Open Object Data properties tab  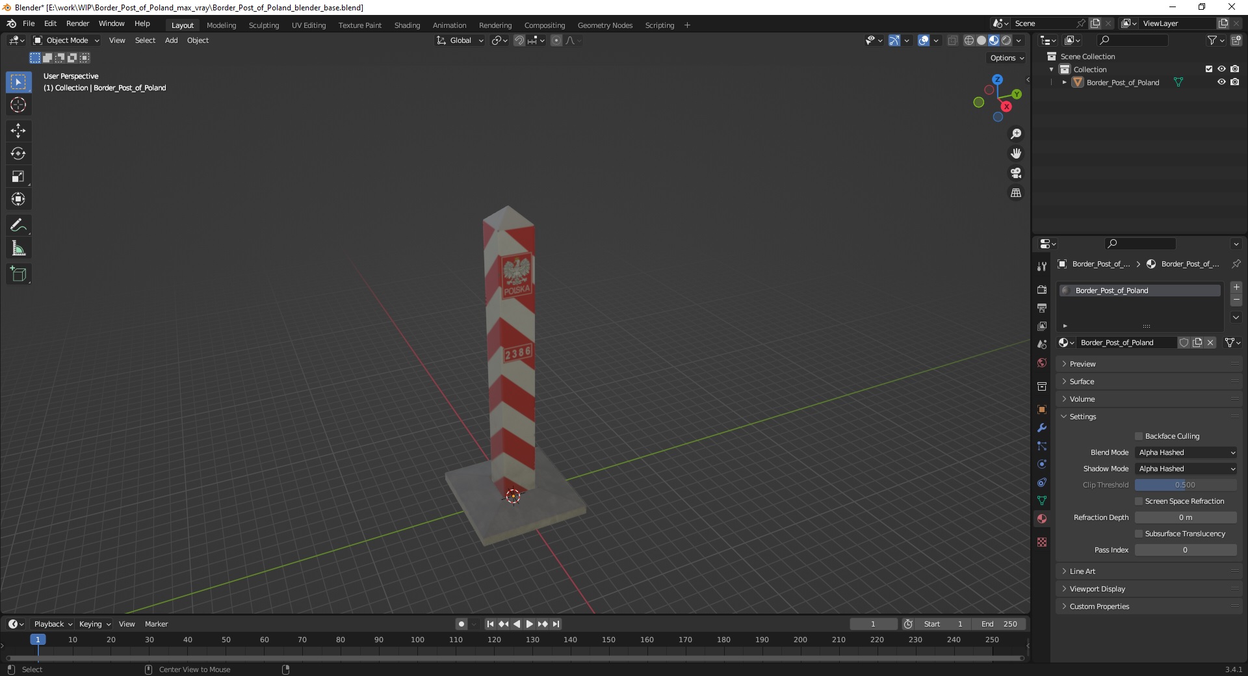coord(1042,500)
